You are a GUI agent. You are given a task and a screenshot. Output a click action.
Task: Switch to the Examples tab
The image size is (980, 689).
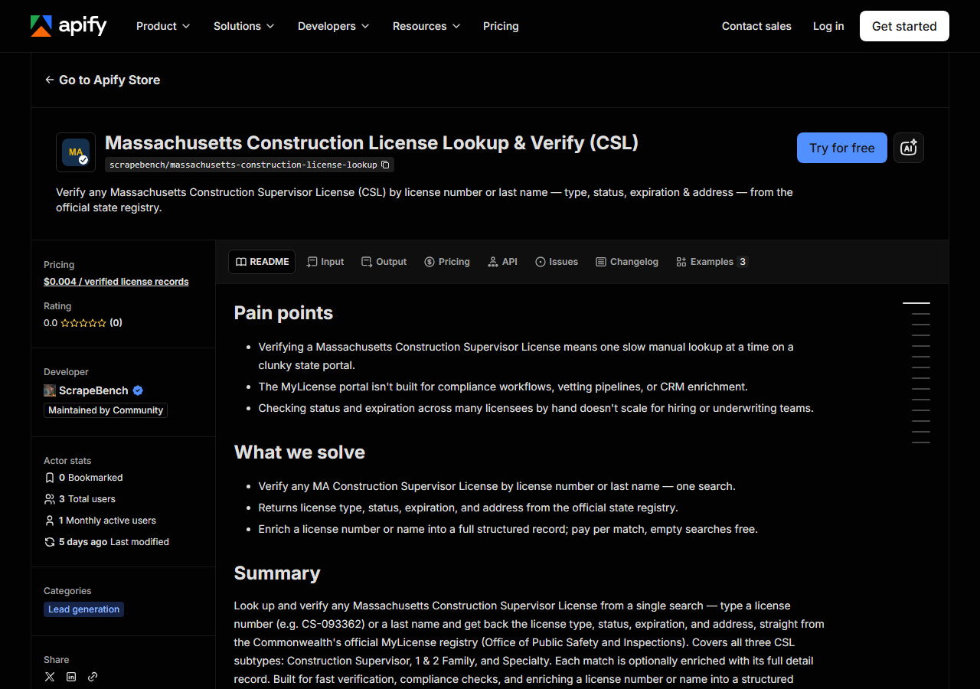point(712,262)
